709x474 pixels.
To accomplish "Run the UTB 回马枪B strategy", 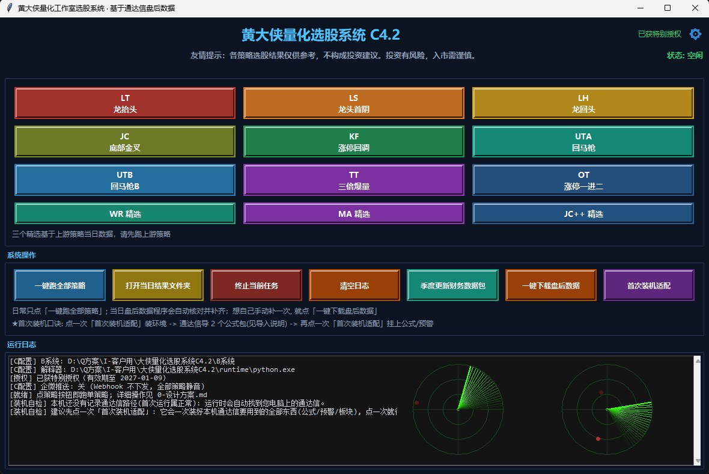I will (125, 180).
